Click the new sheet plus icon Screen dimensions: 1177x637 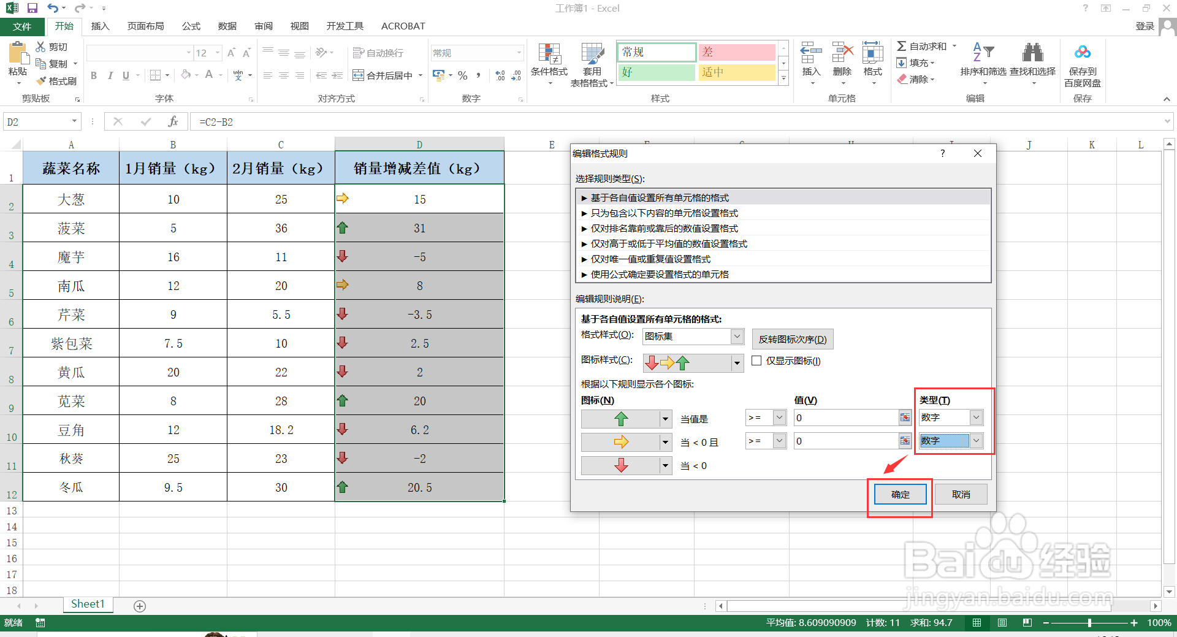[x=140, y=606]
